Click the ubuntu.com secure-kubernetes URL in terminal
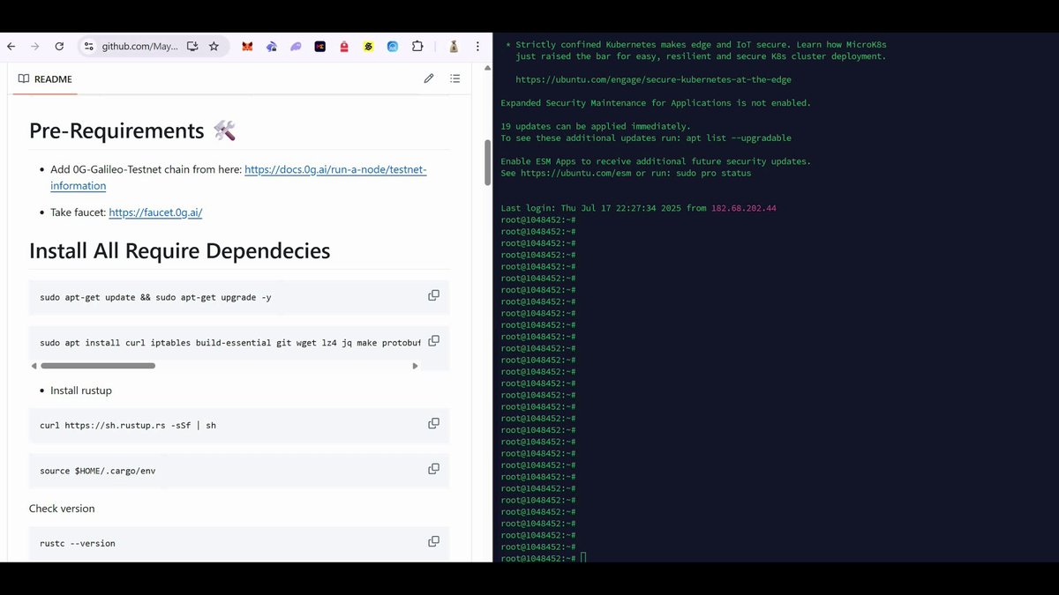Image resolution: width=1059 pixels, height=595 pixels. pyautogui.click(x=653, y=79)
